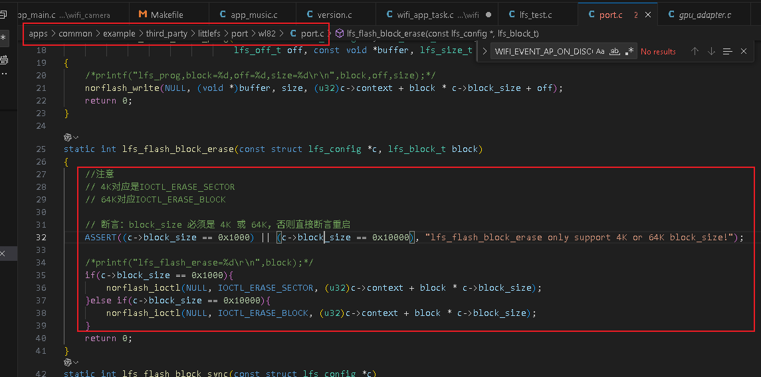Open the common breadcrumb folder

tap(75, 33)
